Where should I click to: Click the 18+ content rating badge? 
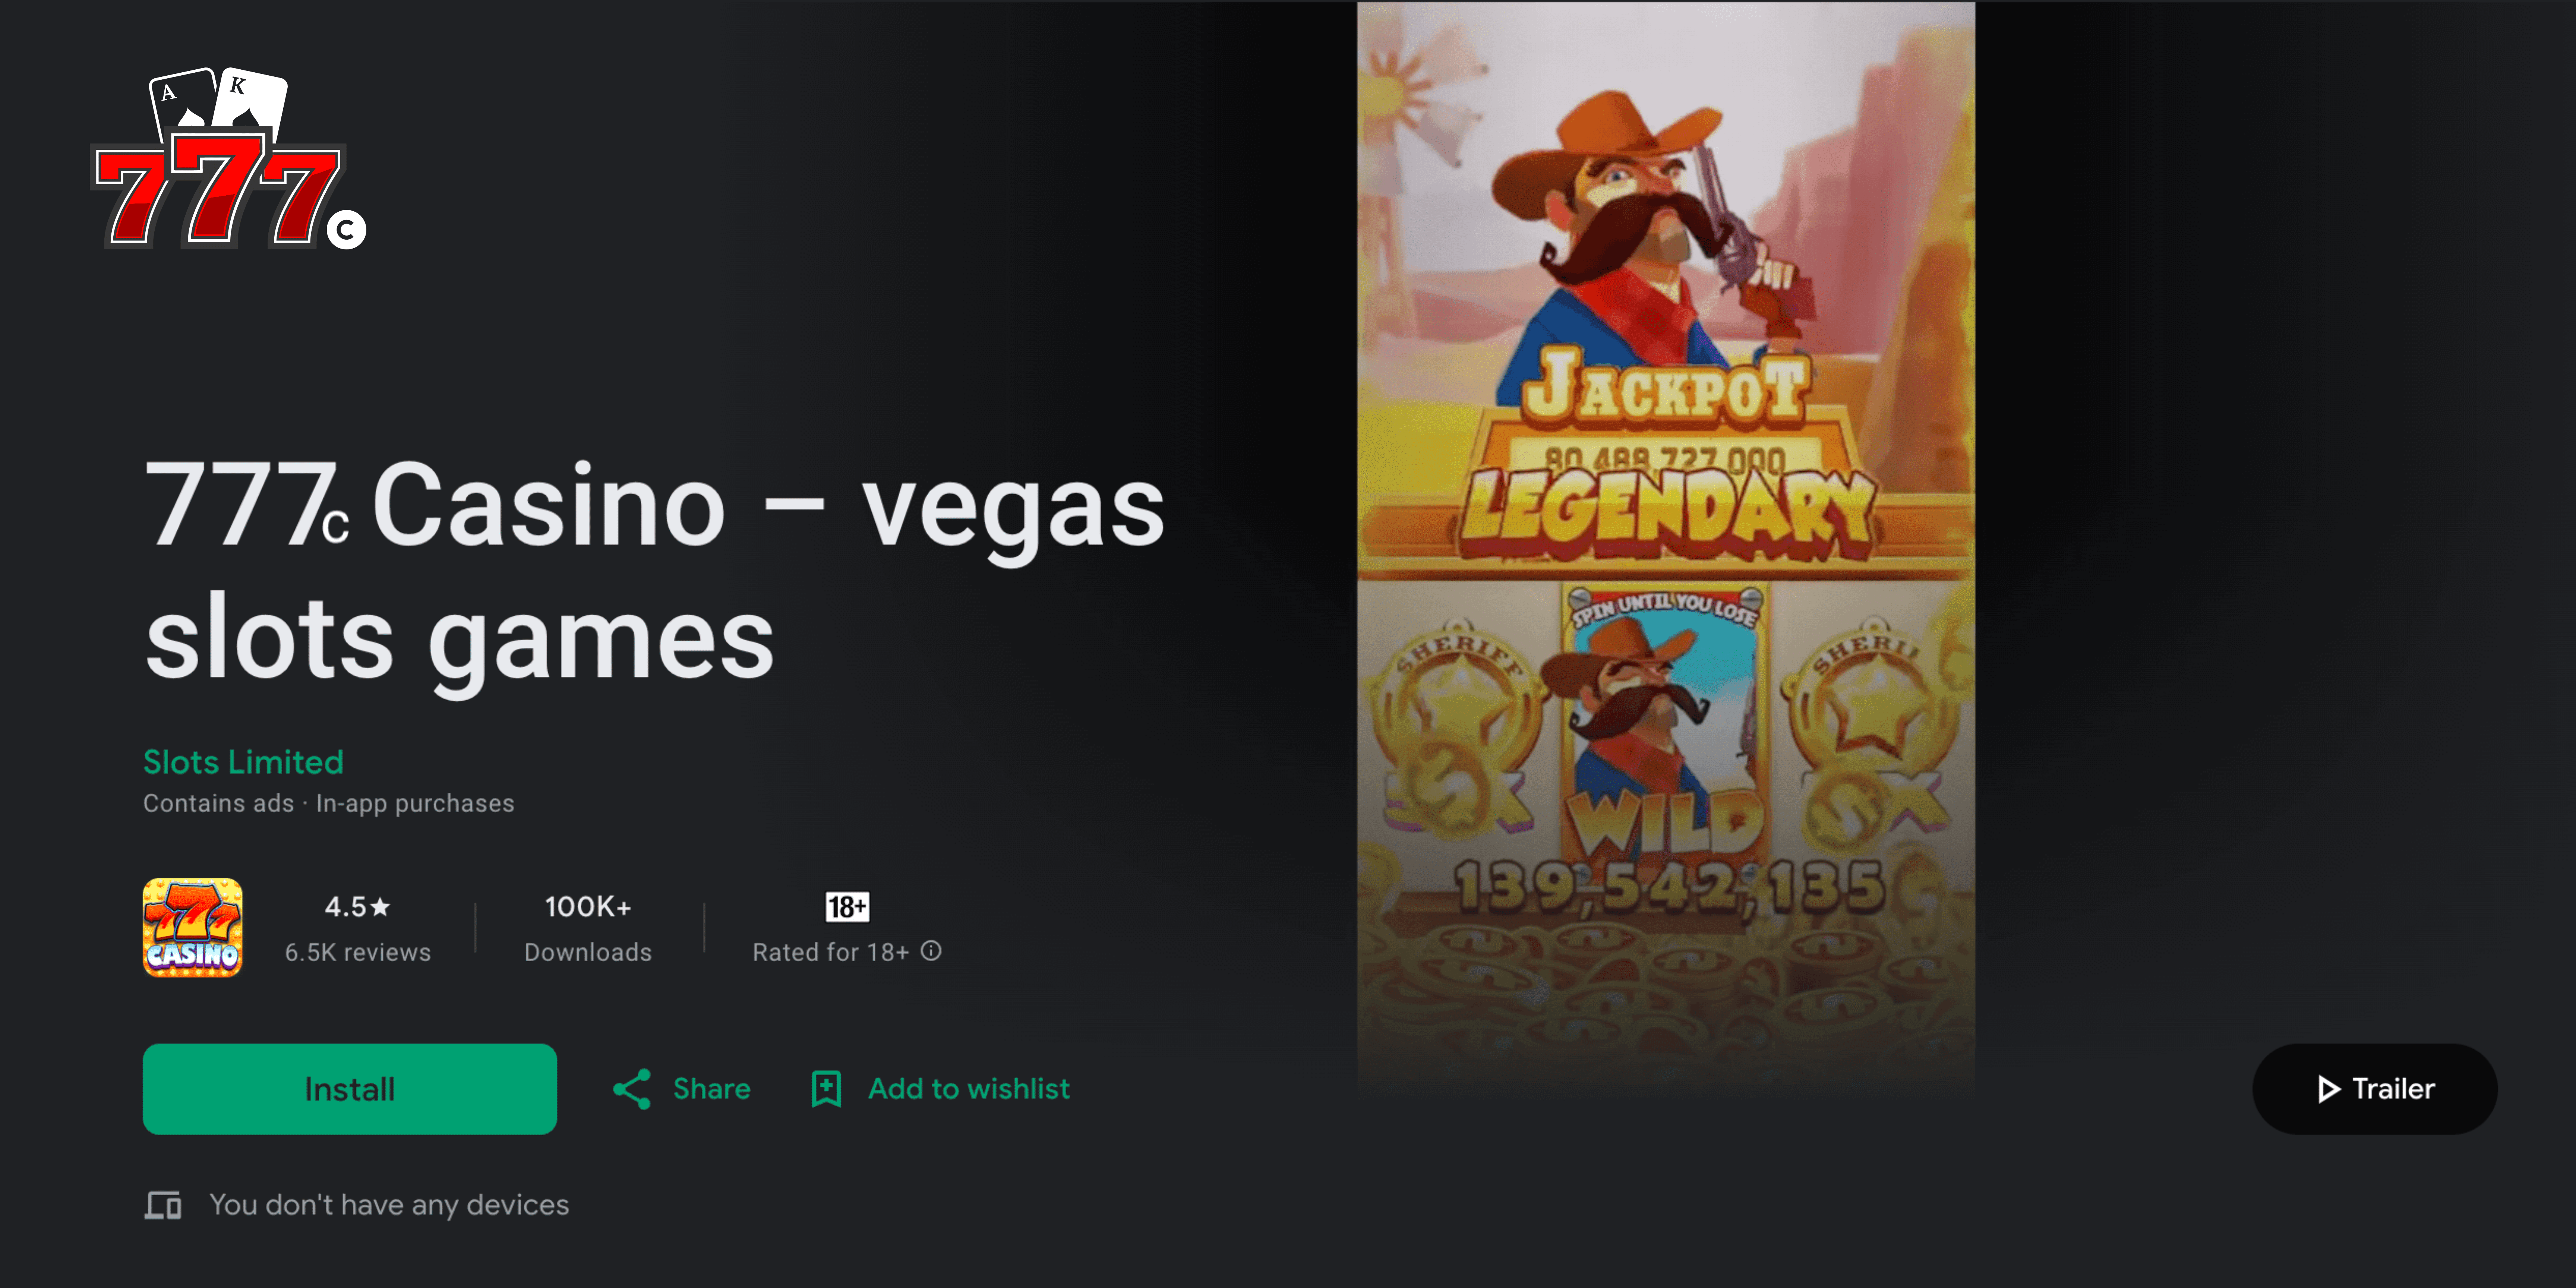847,907
